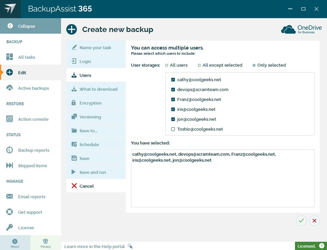This screenshot has width=327, height=250.
Task: Click the Save and run play icon
Action: (x=74, y=172)
